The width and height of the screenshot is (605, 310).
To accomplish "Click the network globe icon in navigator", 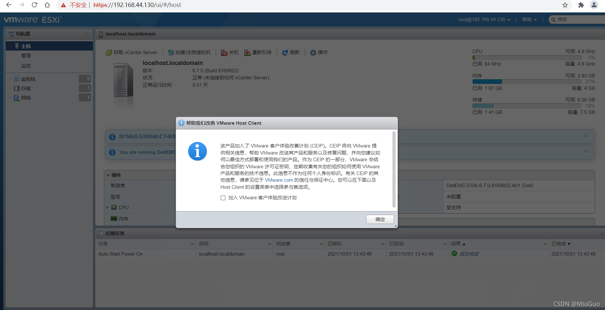I will (x=17, y=98).
